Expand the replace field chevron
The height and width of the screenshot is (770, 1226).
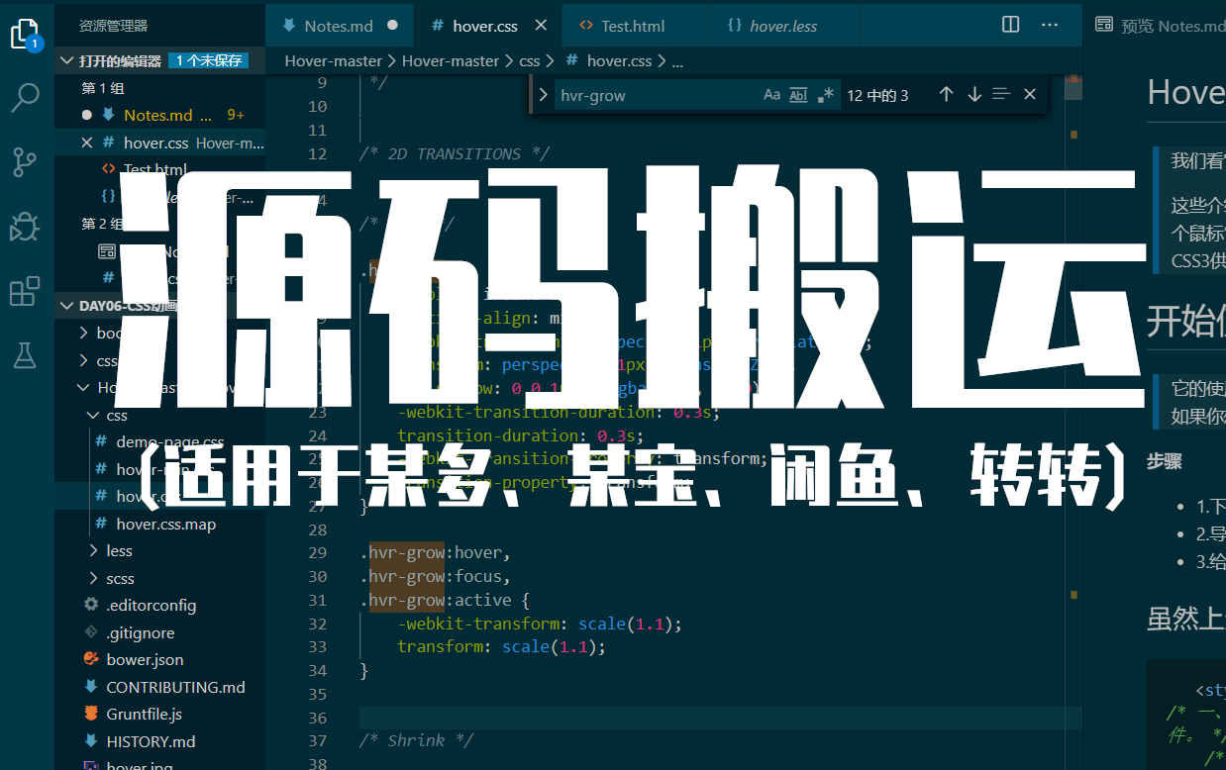[543, 95]
